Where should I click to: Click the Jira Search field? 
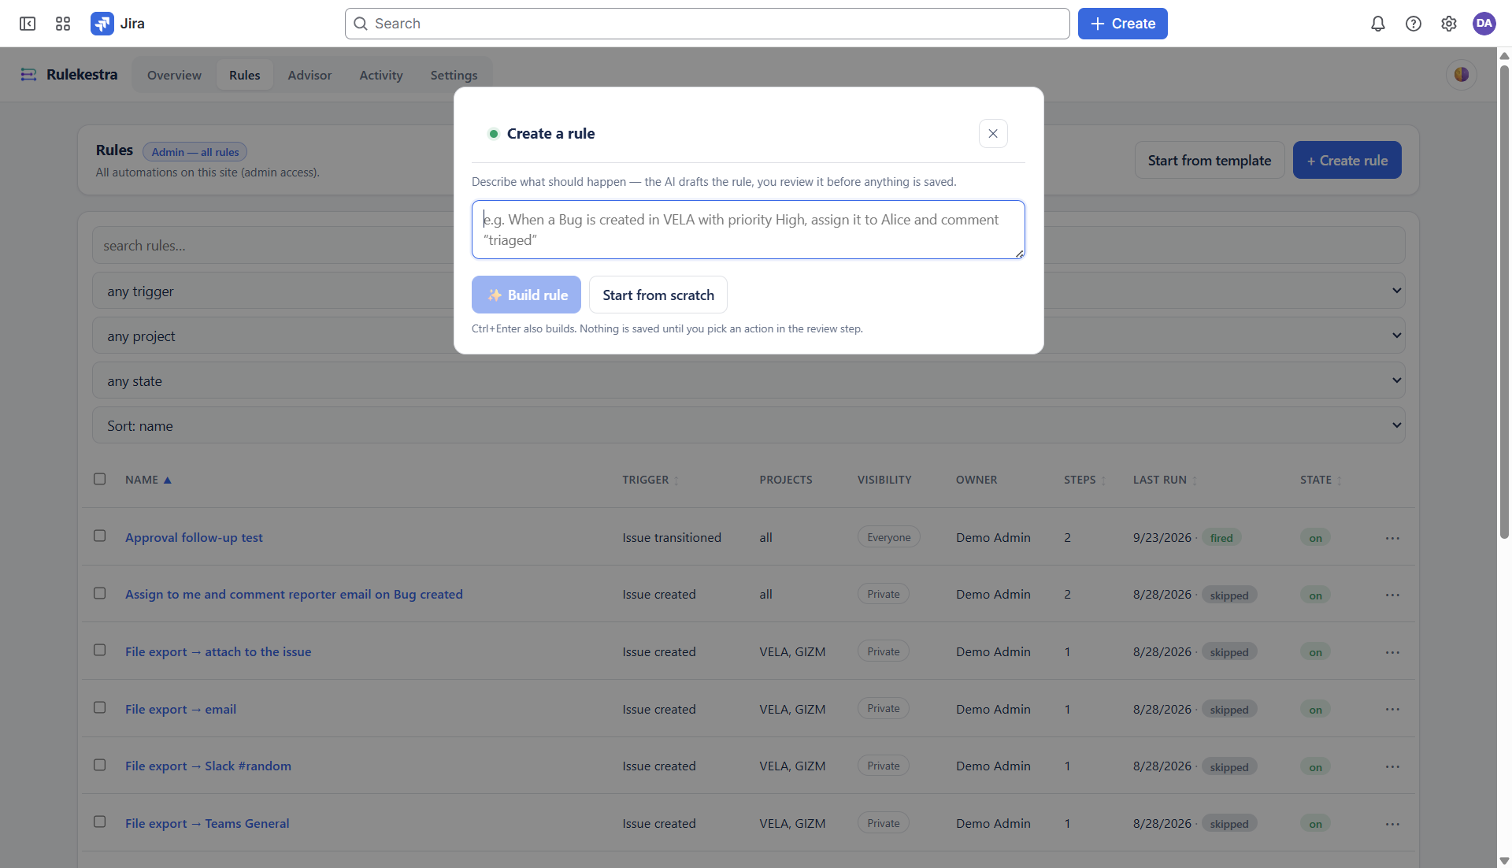pyautogui.click(x=707, y=24)
